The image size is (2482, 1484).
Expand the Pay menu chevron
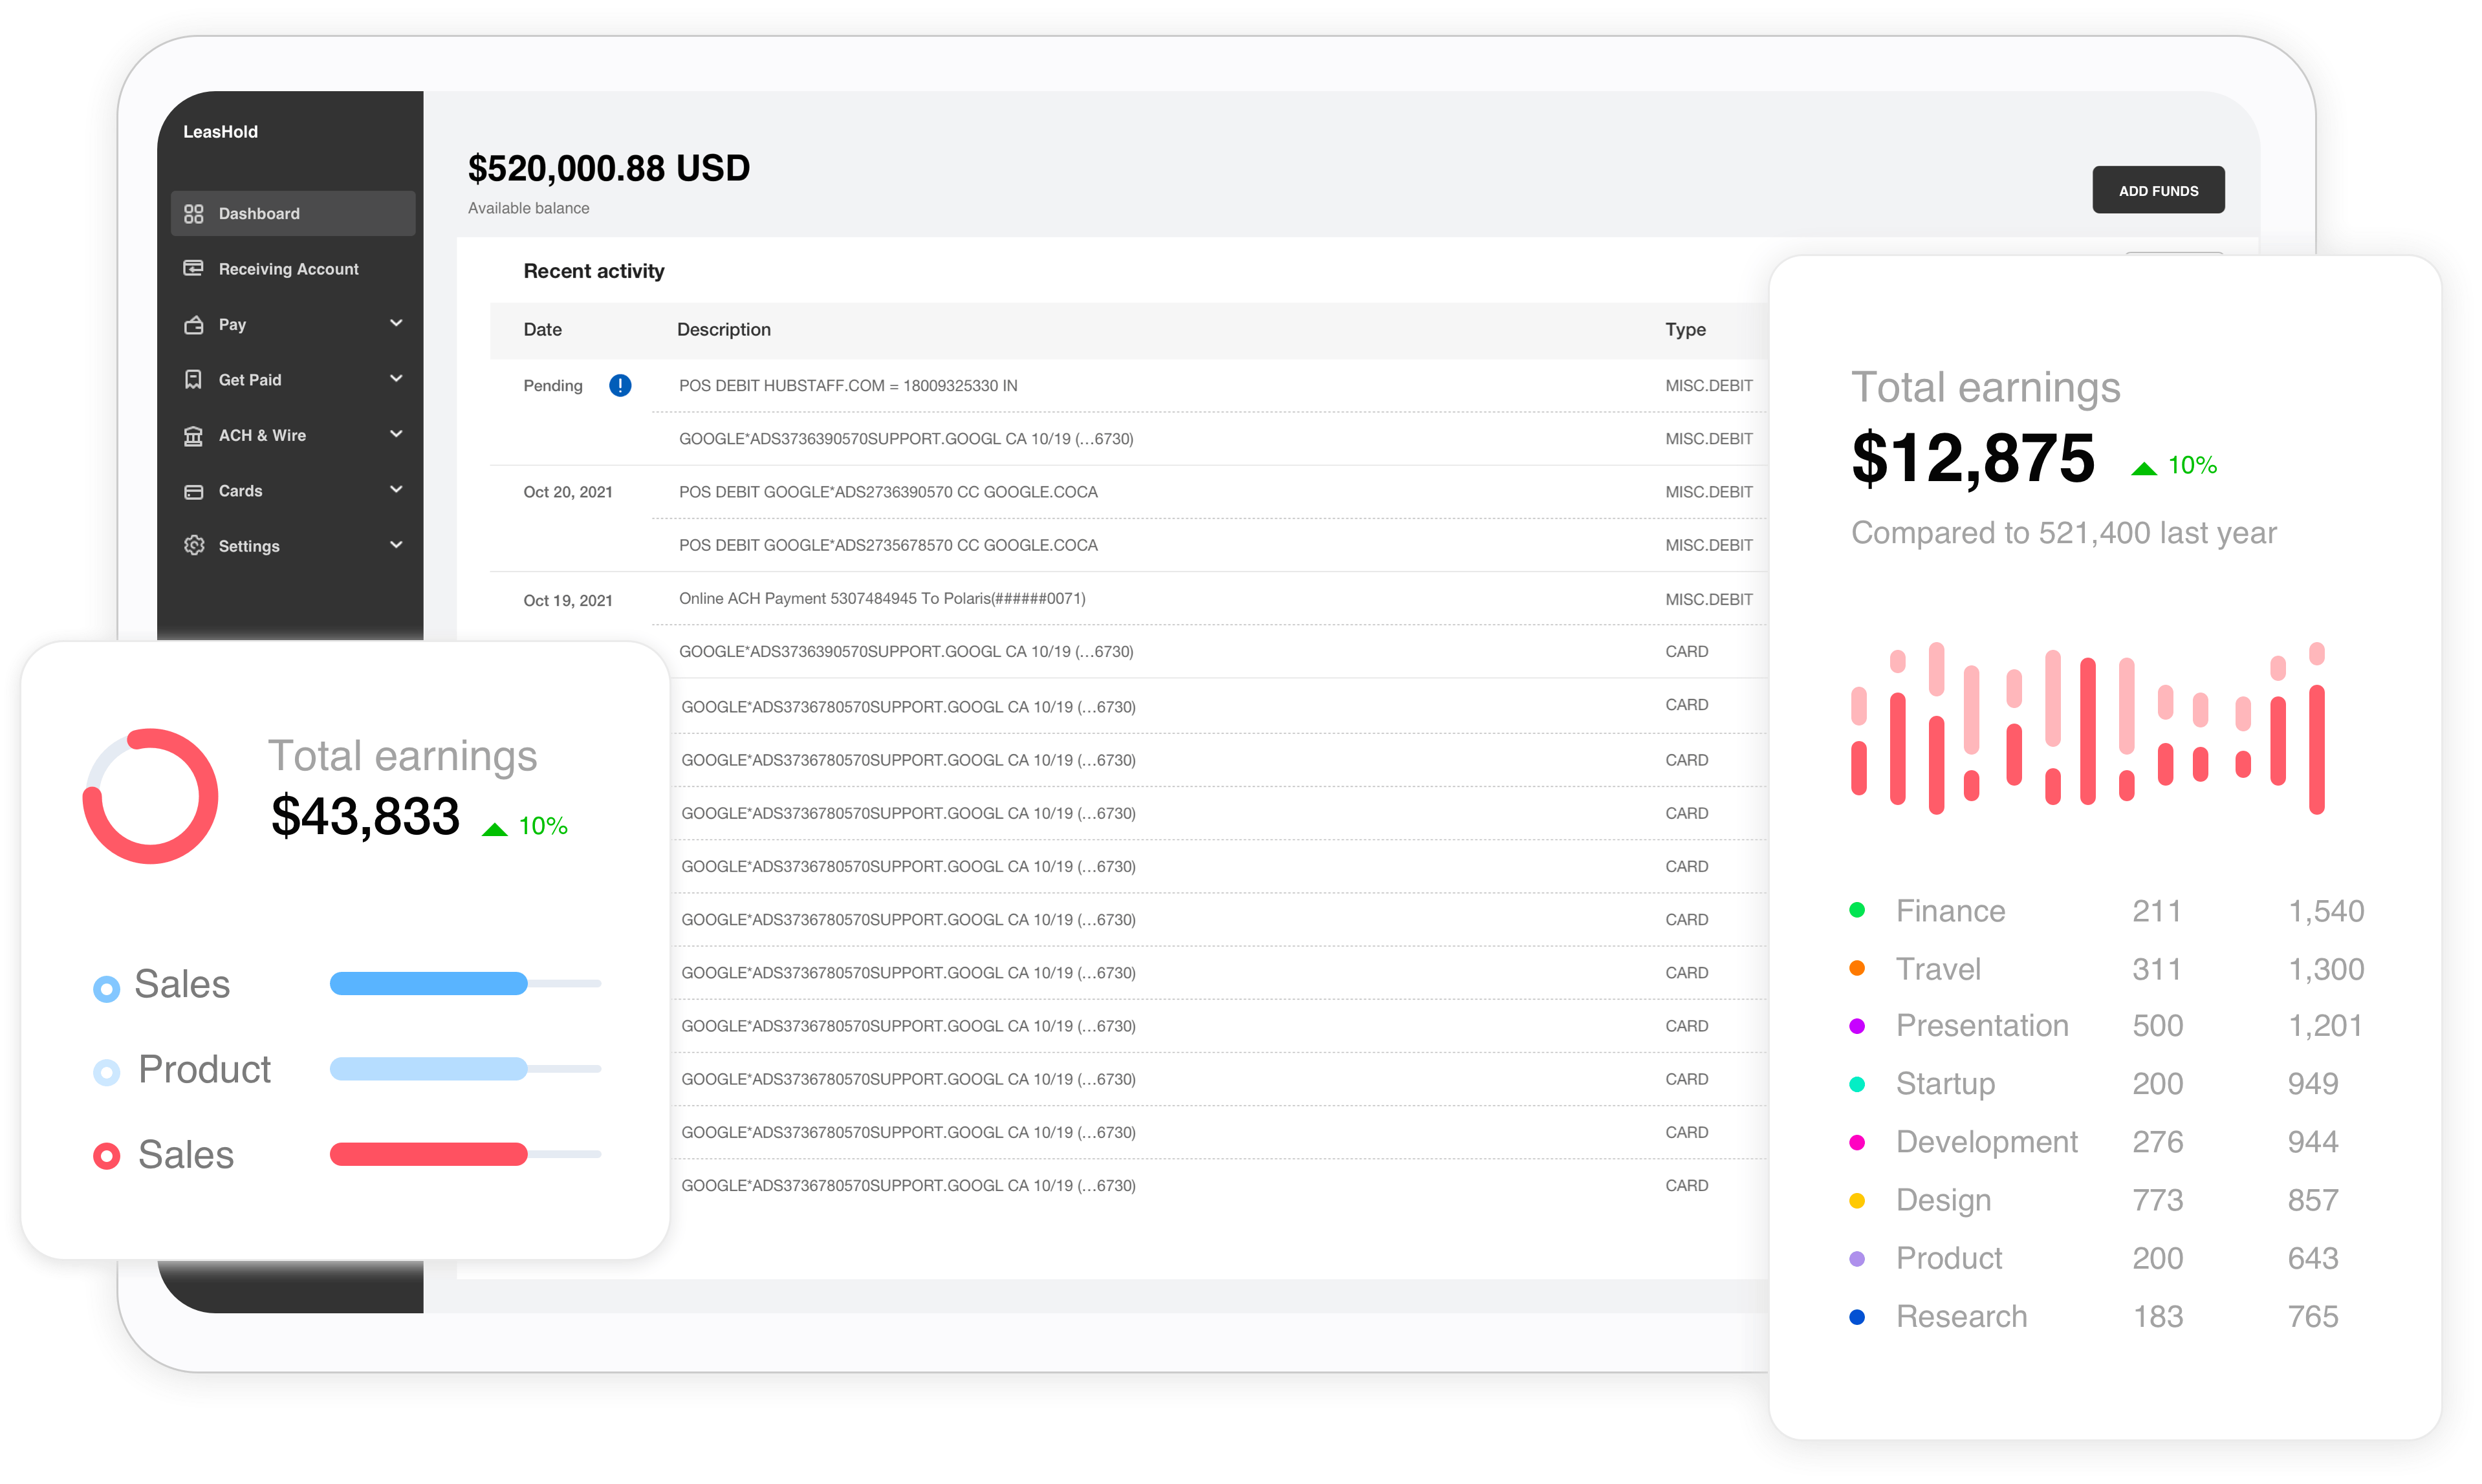(x=396, y=323)
